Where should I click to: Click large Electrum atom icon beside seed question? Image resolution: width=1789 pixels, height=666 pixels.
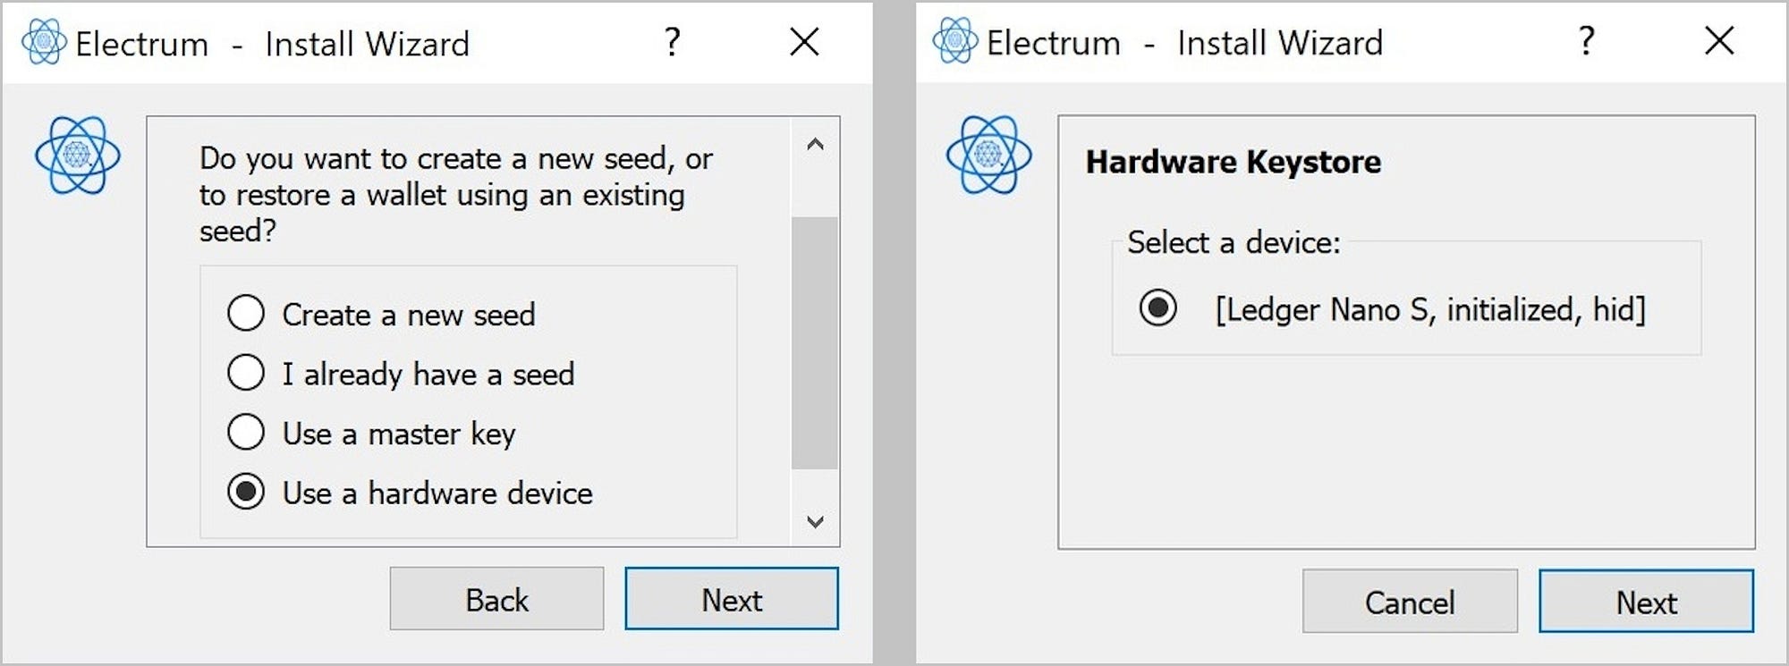(78, 156)
